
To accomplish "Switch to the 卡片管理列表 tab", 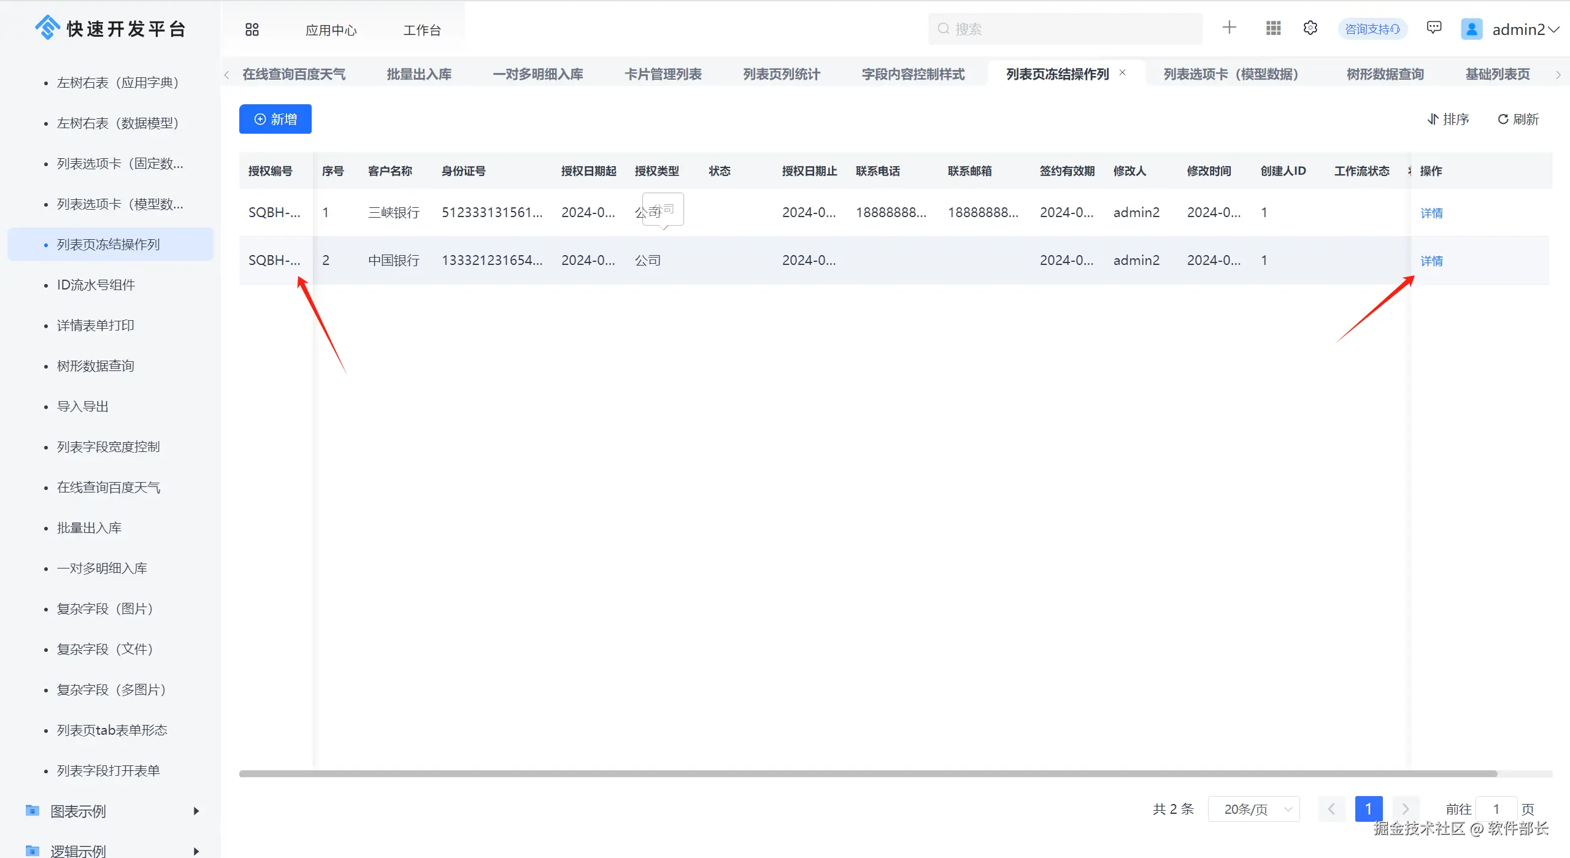I will coord(663,74).
